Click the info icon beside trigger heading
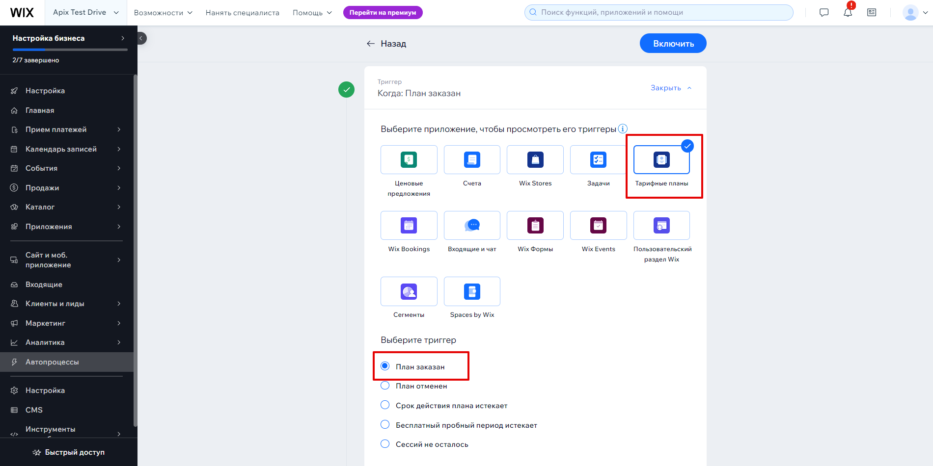933x466 pixels. click(x=623, y=129)
